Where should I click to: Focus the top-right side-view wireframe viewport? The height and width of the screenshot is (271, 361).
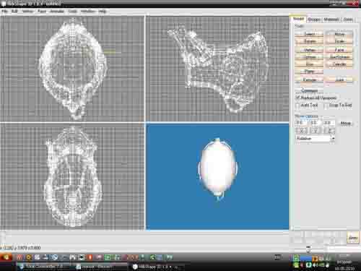[217, 69]
